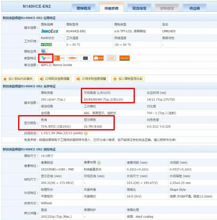Screen dimensions: 217x220
Task: Click 加入面板型号比较 button
Action: click(128, 79)
